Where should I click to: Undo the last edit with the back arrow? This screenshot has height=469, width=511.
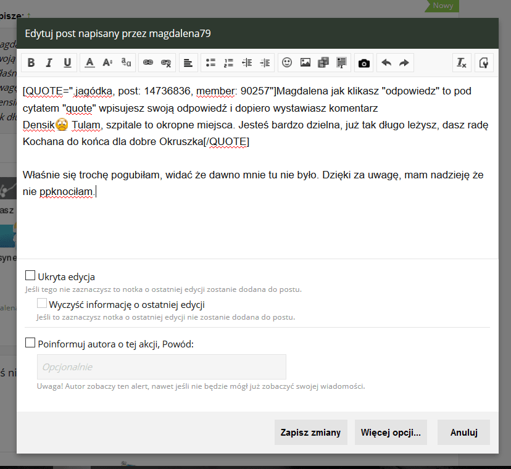pos(386,62)
